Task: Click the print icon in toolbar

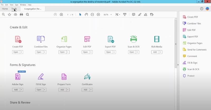Action: [x=21, y=15]
